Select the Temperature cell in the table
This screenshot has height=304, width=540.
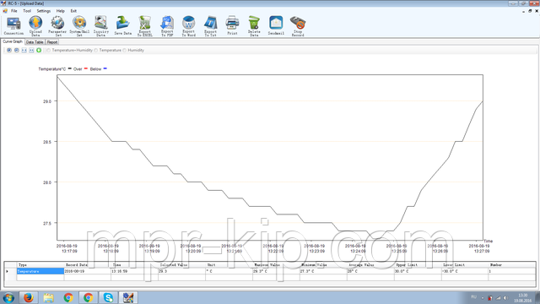tap(40, 271)
